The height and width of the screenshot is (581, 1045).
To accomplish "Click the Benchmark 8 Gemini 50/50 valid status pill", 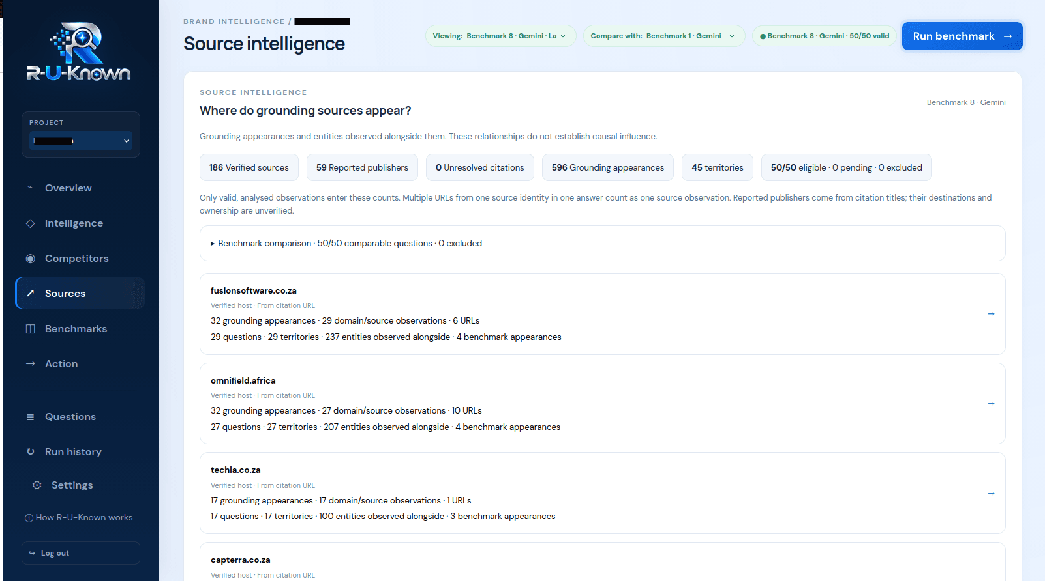I will (x=825, y=36).
